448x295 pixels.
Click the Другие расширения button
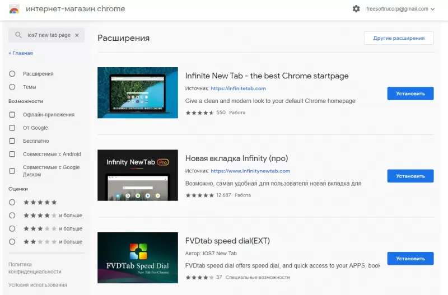tap(399, 38)
